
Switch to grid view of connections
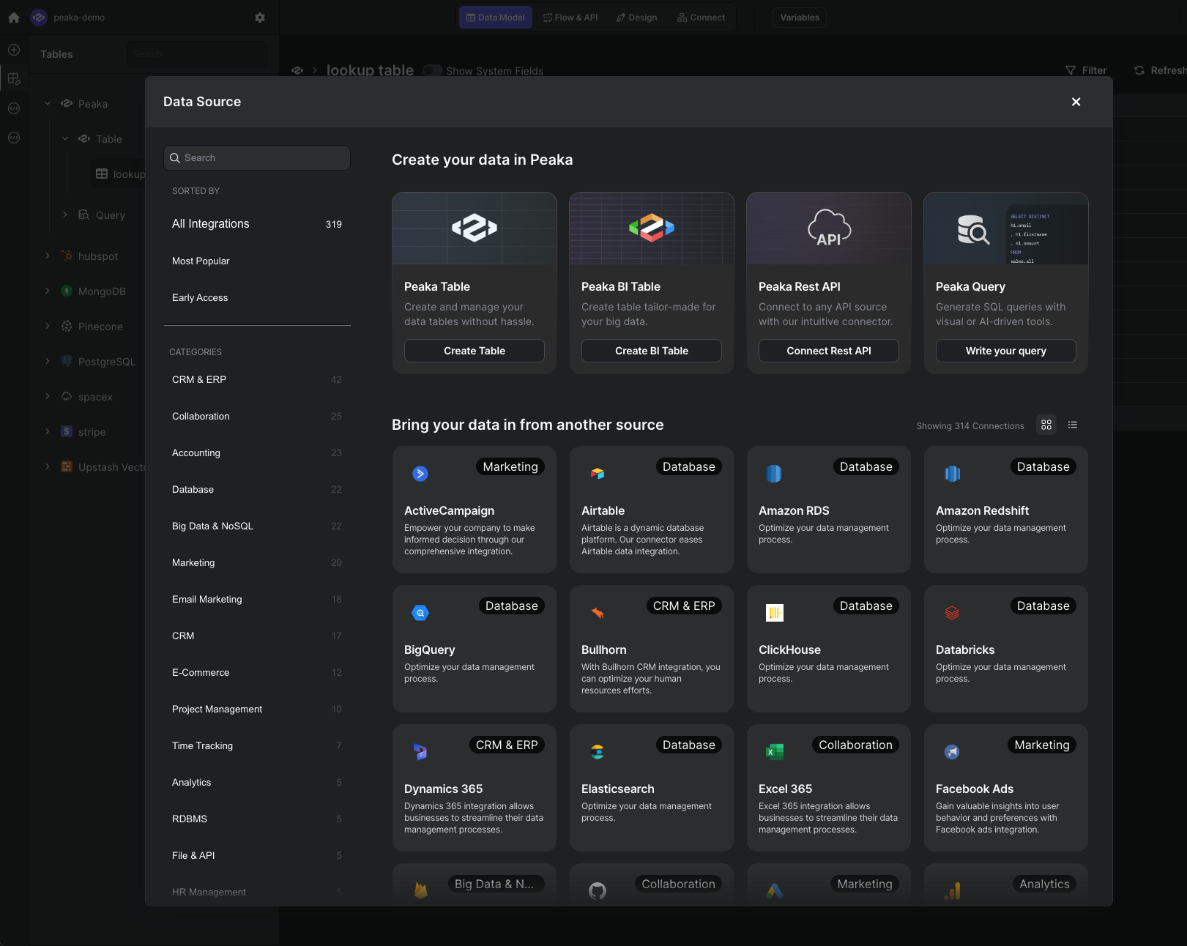click(x=1046, y=425)
